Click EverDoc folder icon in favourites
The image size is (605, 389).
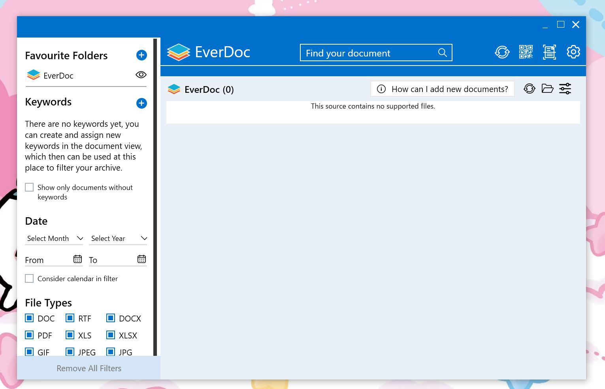click(x=34, y=75)
